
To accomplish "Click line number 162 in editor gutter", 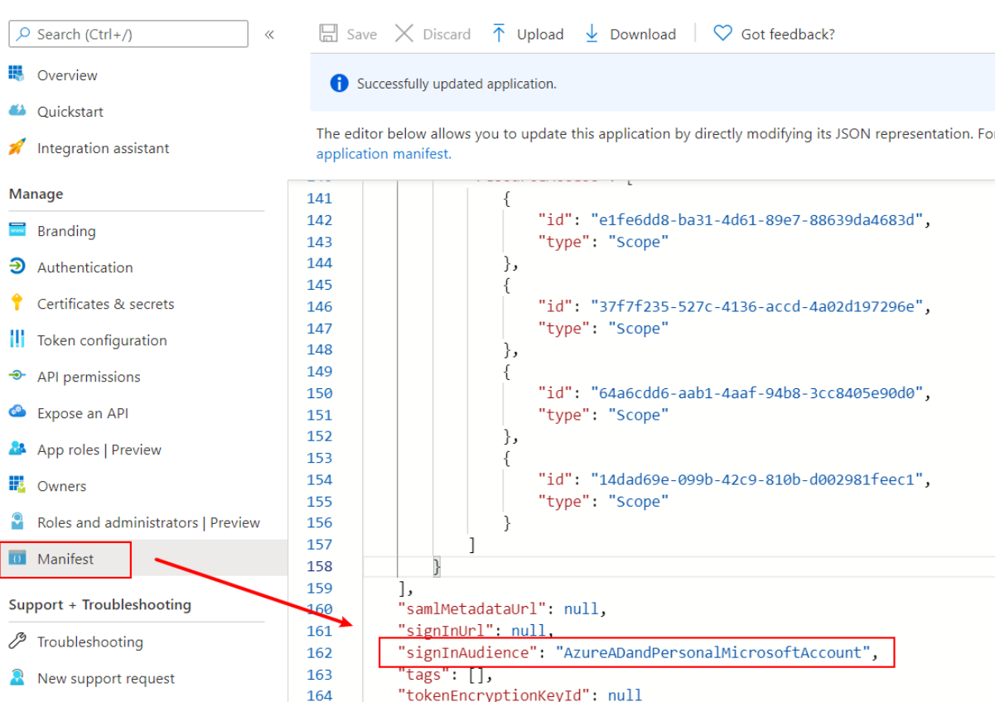I will click(319, 652).
